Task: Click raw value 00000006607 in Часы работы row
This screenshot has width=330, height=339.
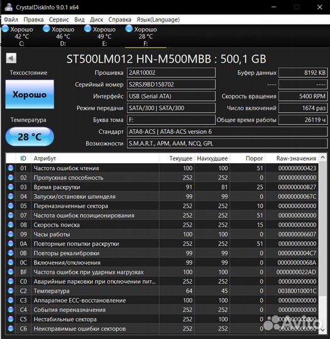Action: coord(297,234)
